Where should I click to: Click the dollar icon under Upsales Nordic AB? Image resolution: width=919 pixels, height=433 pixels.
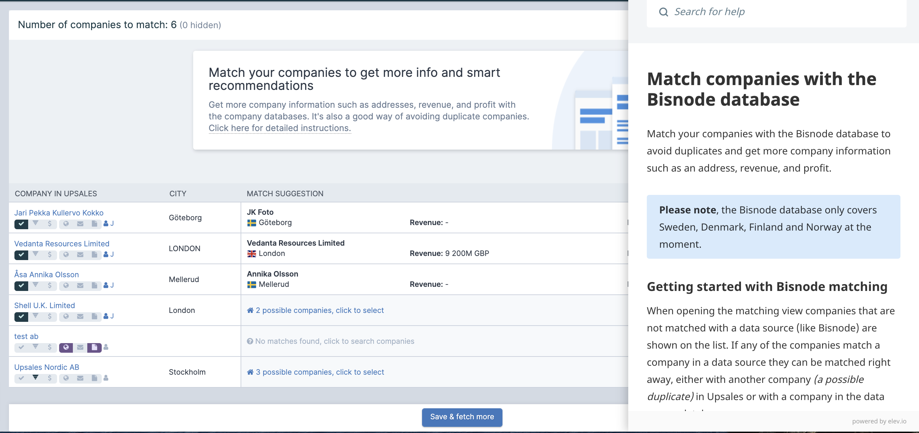[x=49, y=378]
